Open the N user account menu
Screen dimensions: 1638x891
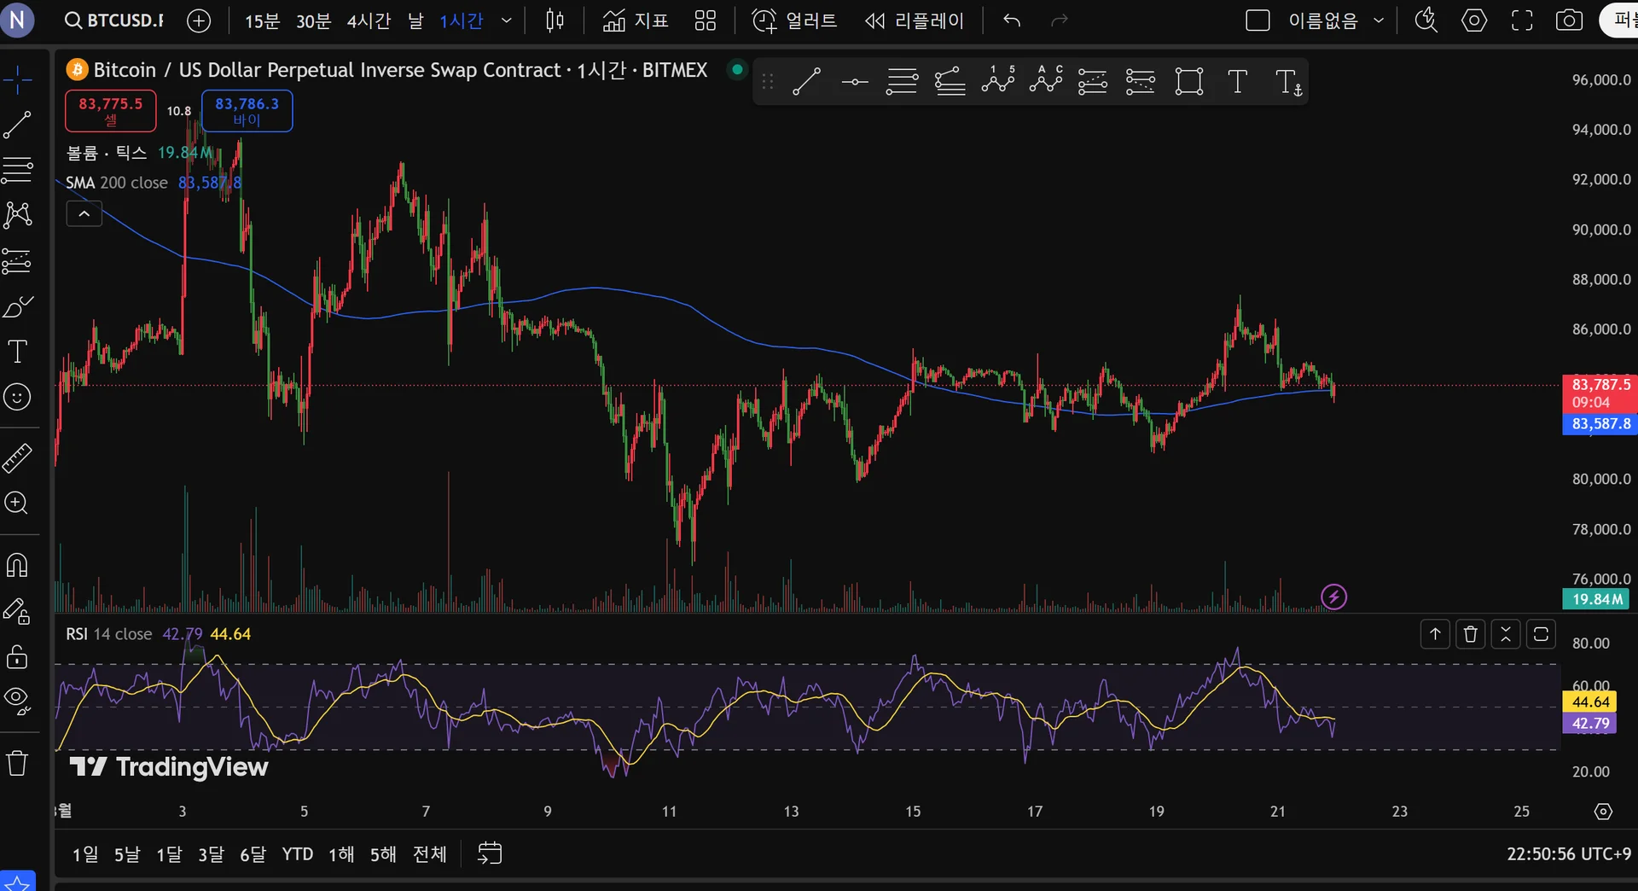point(17,20)
